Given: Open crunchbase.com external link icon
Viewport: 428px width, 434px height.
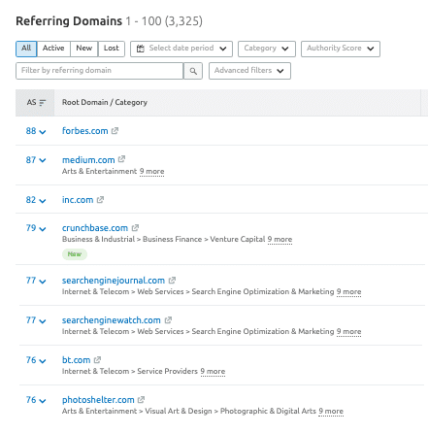Looking at the screenshot, I should click(135, 228).
